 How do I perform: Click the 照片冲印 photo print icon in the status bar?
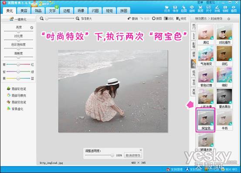pyautogui.click(x=230, y=170)
